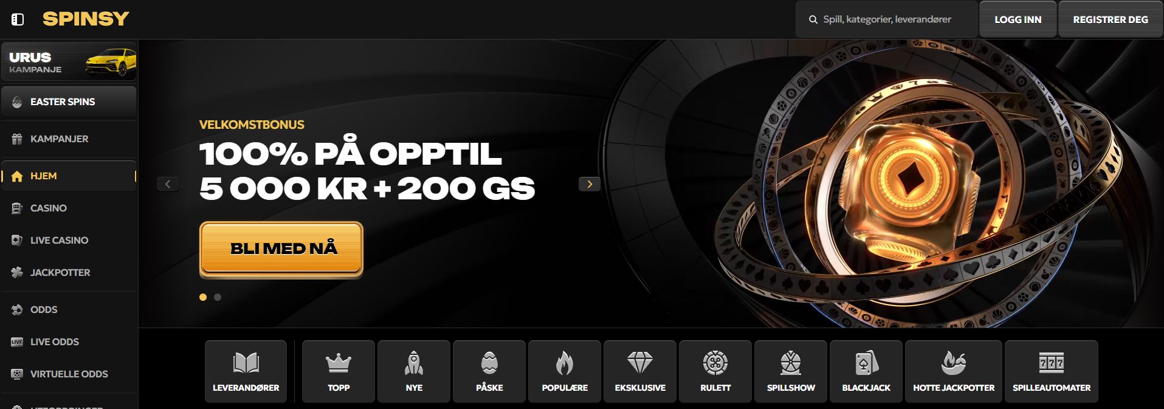The width and height of the screenshot is (1164, 409).
Task: Open the Rulett wheel icon category
Action: point(715,371)
